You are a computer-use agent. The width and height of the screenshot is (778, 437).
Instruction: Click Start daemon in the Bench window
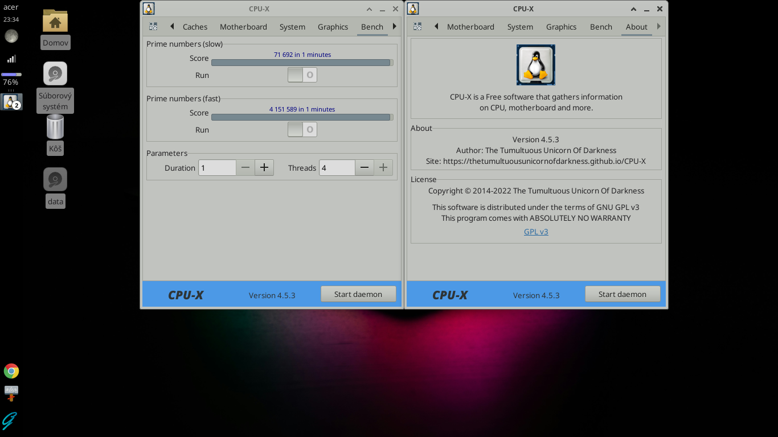[358, 294]
